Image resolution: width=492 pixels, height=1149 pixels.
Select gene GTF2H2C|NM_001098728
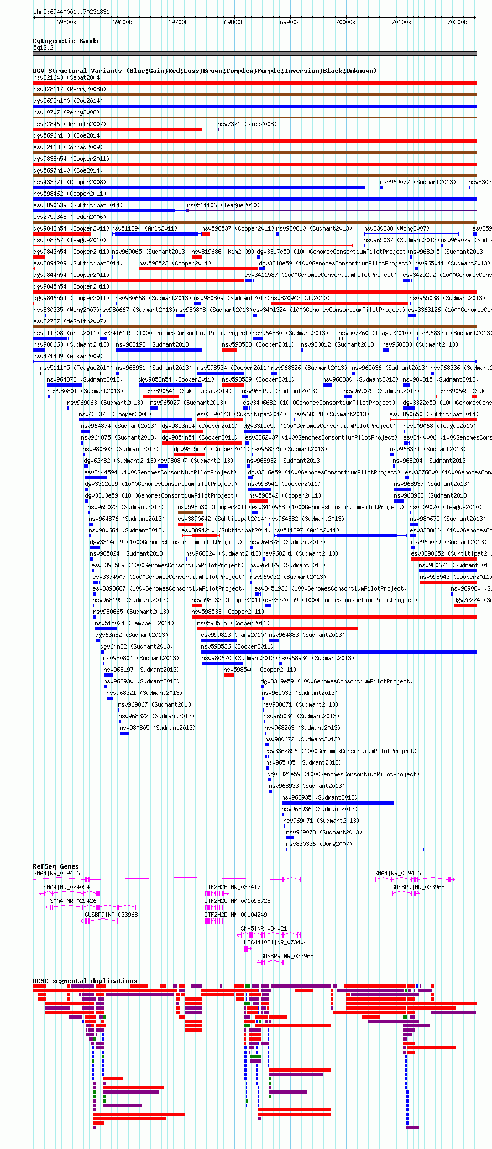(237, 901)
